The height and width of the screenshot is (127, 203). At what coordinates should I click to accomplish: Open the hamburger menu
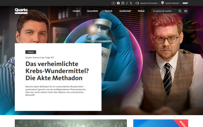tap(186, 11)
